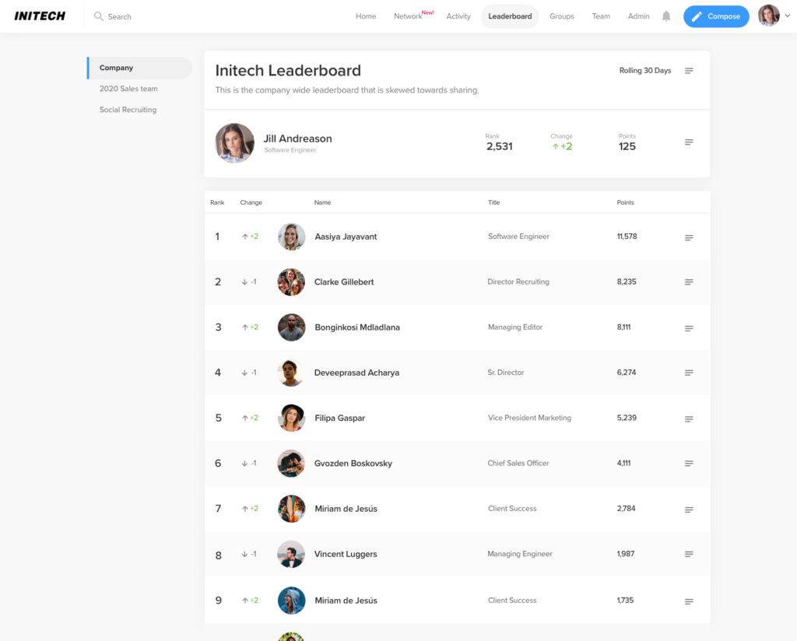Open row menu for Deveeprasad Acharya
The height and width of the screenshot is (641, 797).
(689, 373)
